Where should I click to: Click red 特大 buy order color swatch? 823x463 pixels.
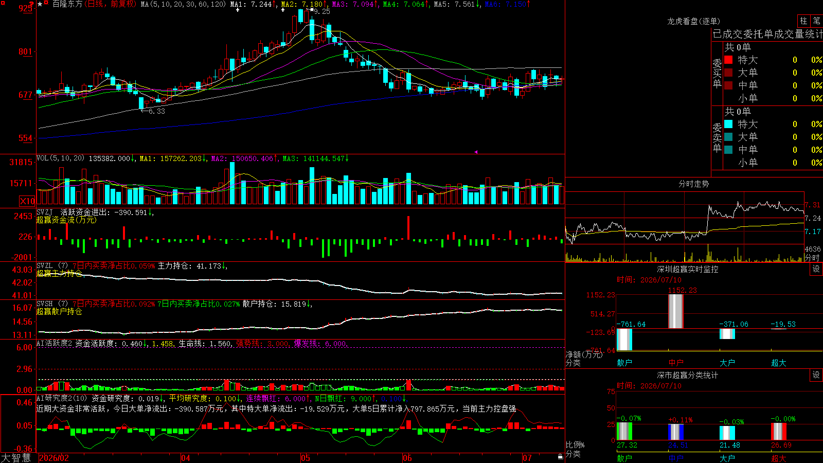[728, 60]
